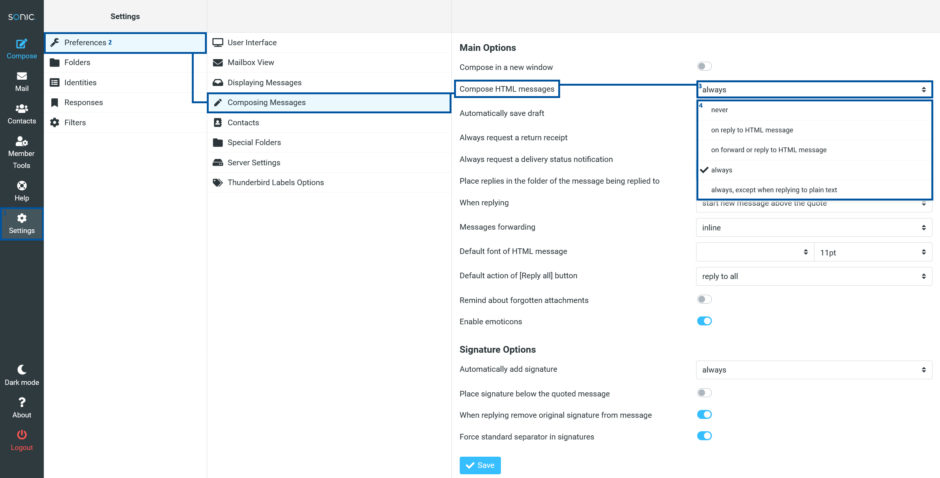Click the Server Settings drive icon
This screenshot has height=478, width=940.
click(x=218, y=163)
